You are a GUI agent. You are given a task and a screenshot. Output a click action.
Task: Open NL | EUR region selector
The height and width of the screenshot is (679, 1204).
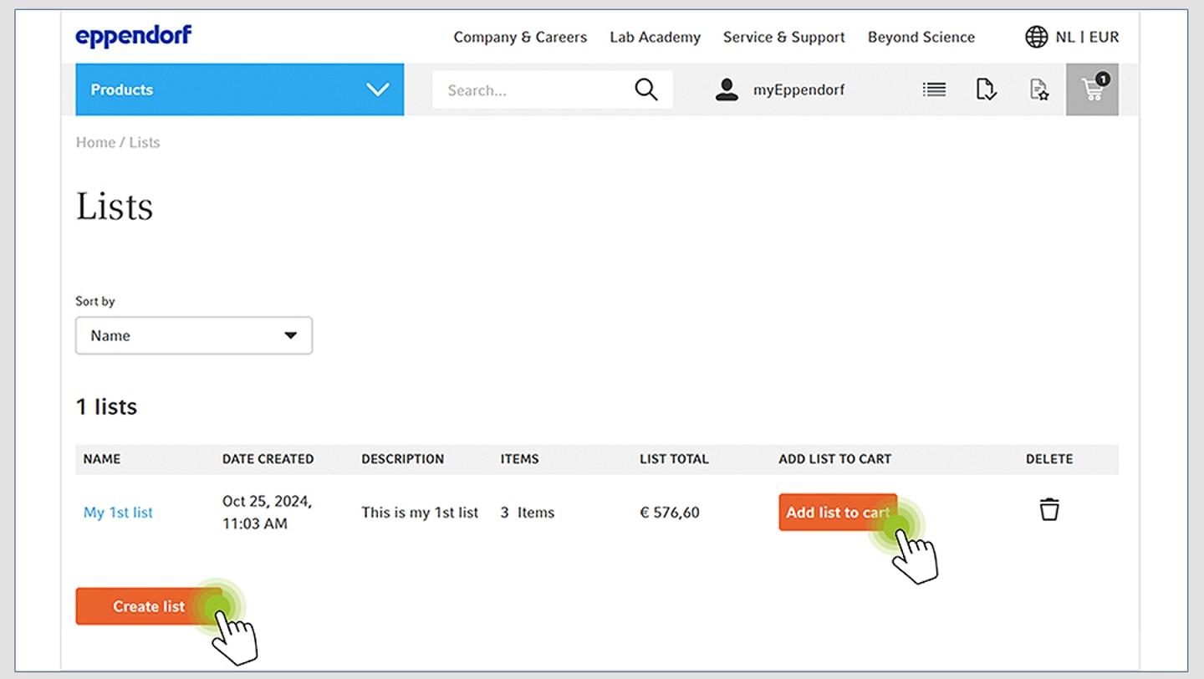[1087, 37]
